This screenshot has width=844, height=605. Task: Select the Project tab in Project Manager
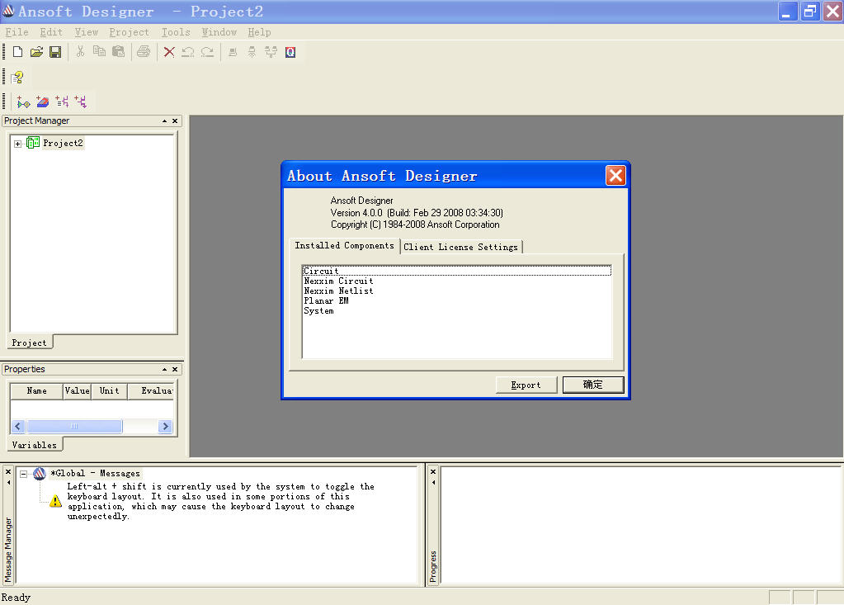[30, 343]
